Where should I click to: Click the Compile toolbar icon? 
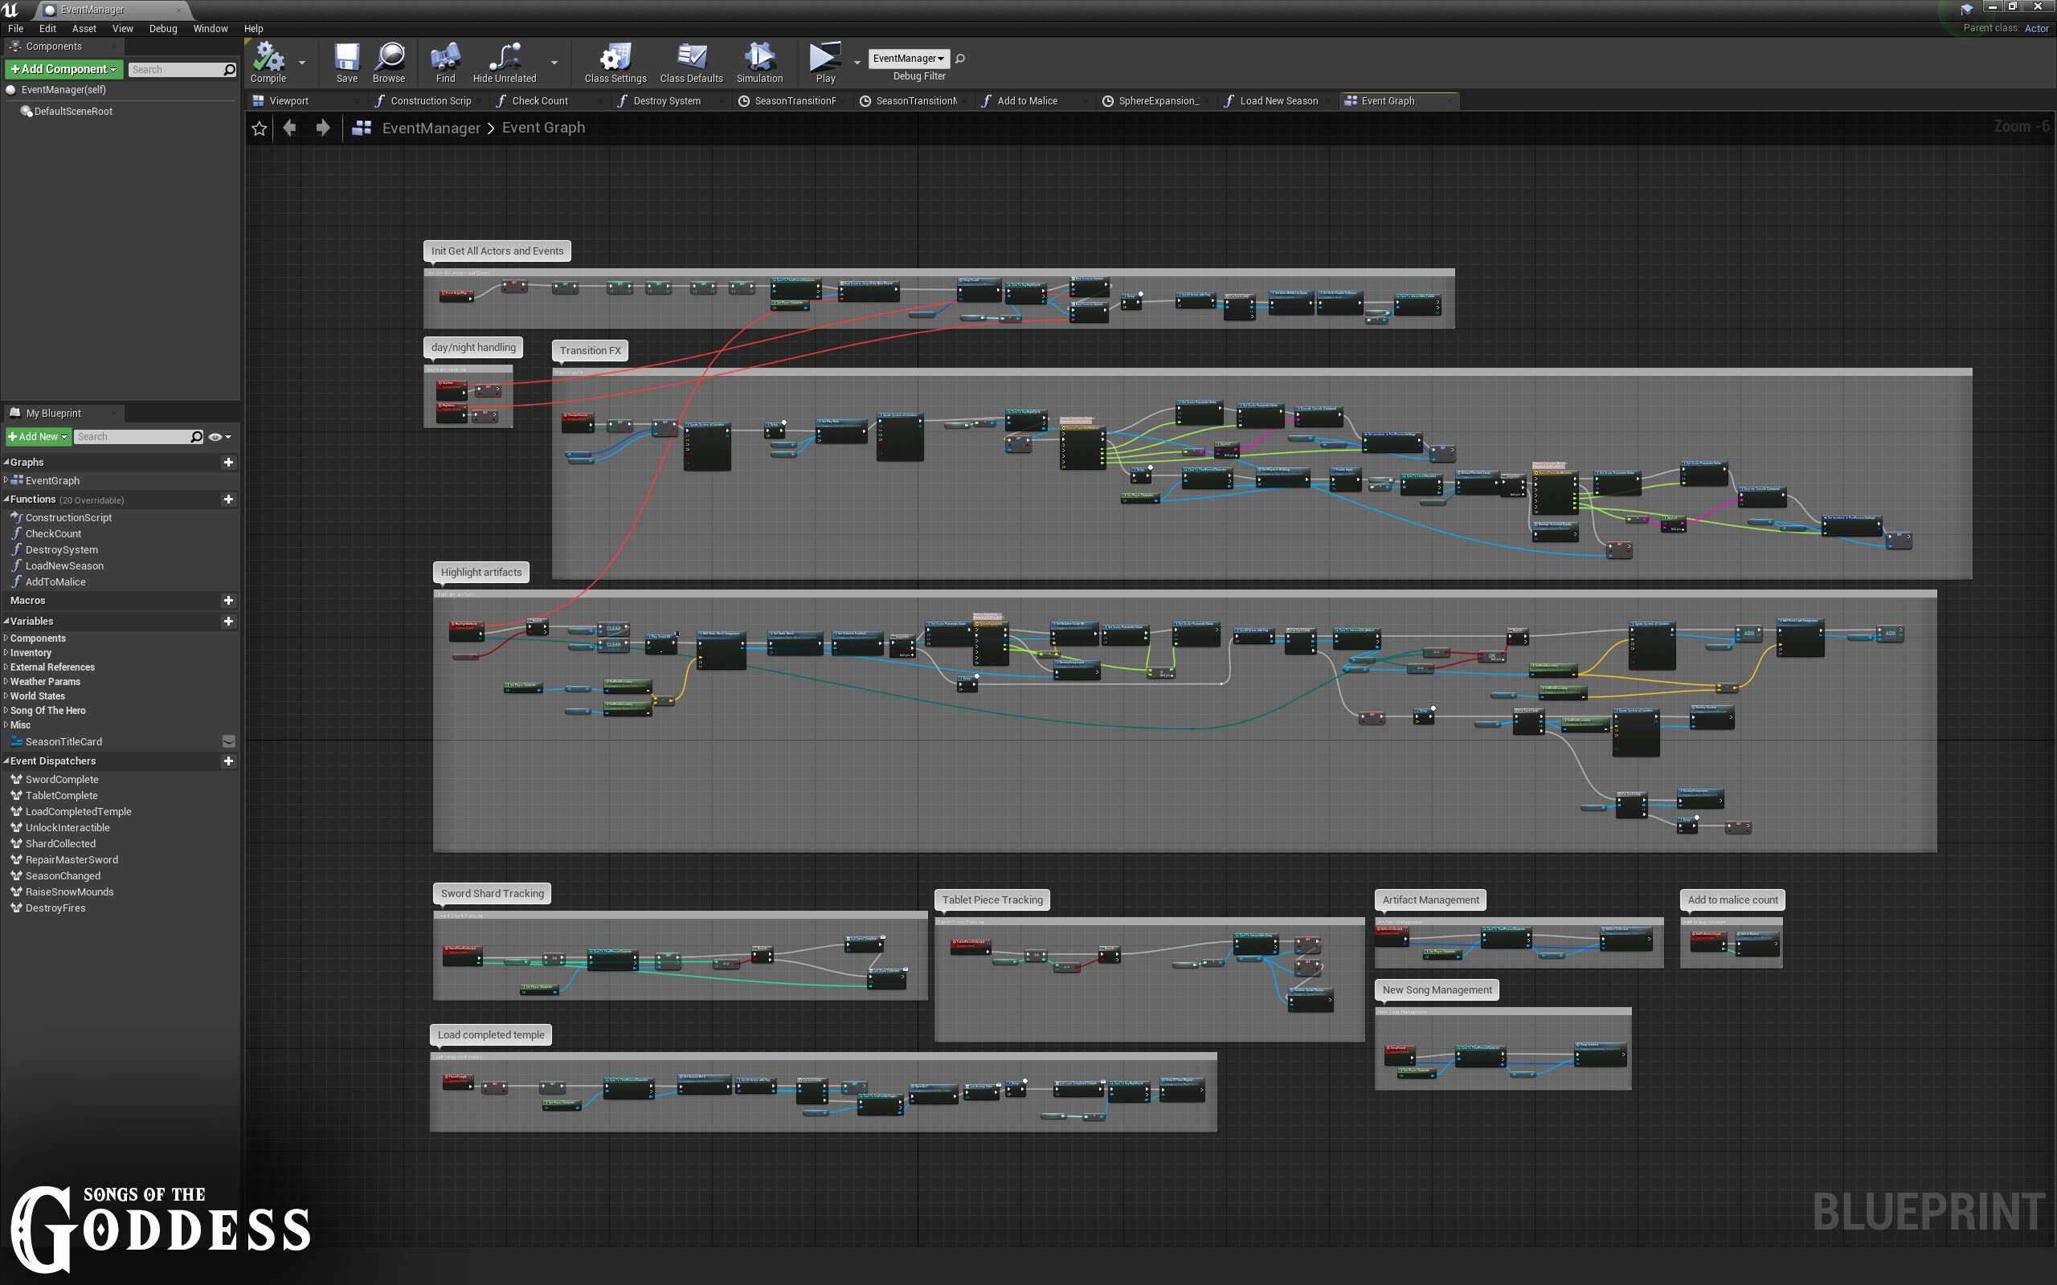268,58
